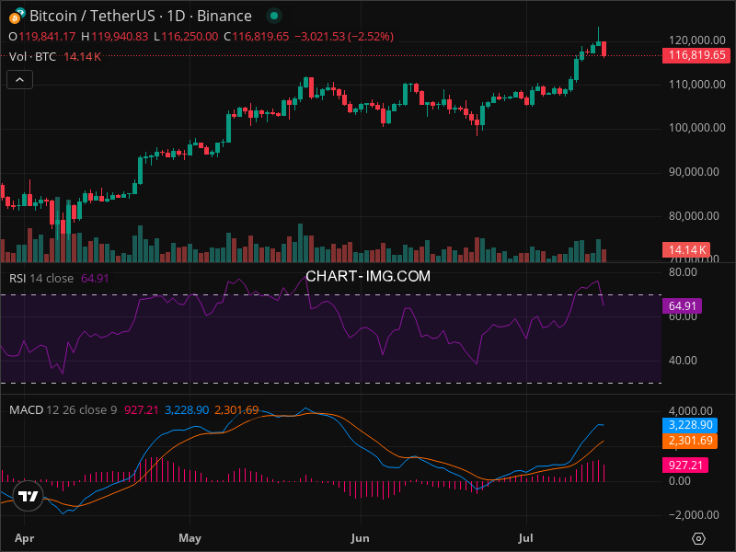Select the RSI 14 close legend
This screenshot has height=552, width=736.
coord(41,279)
